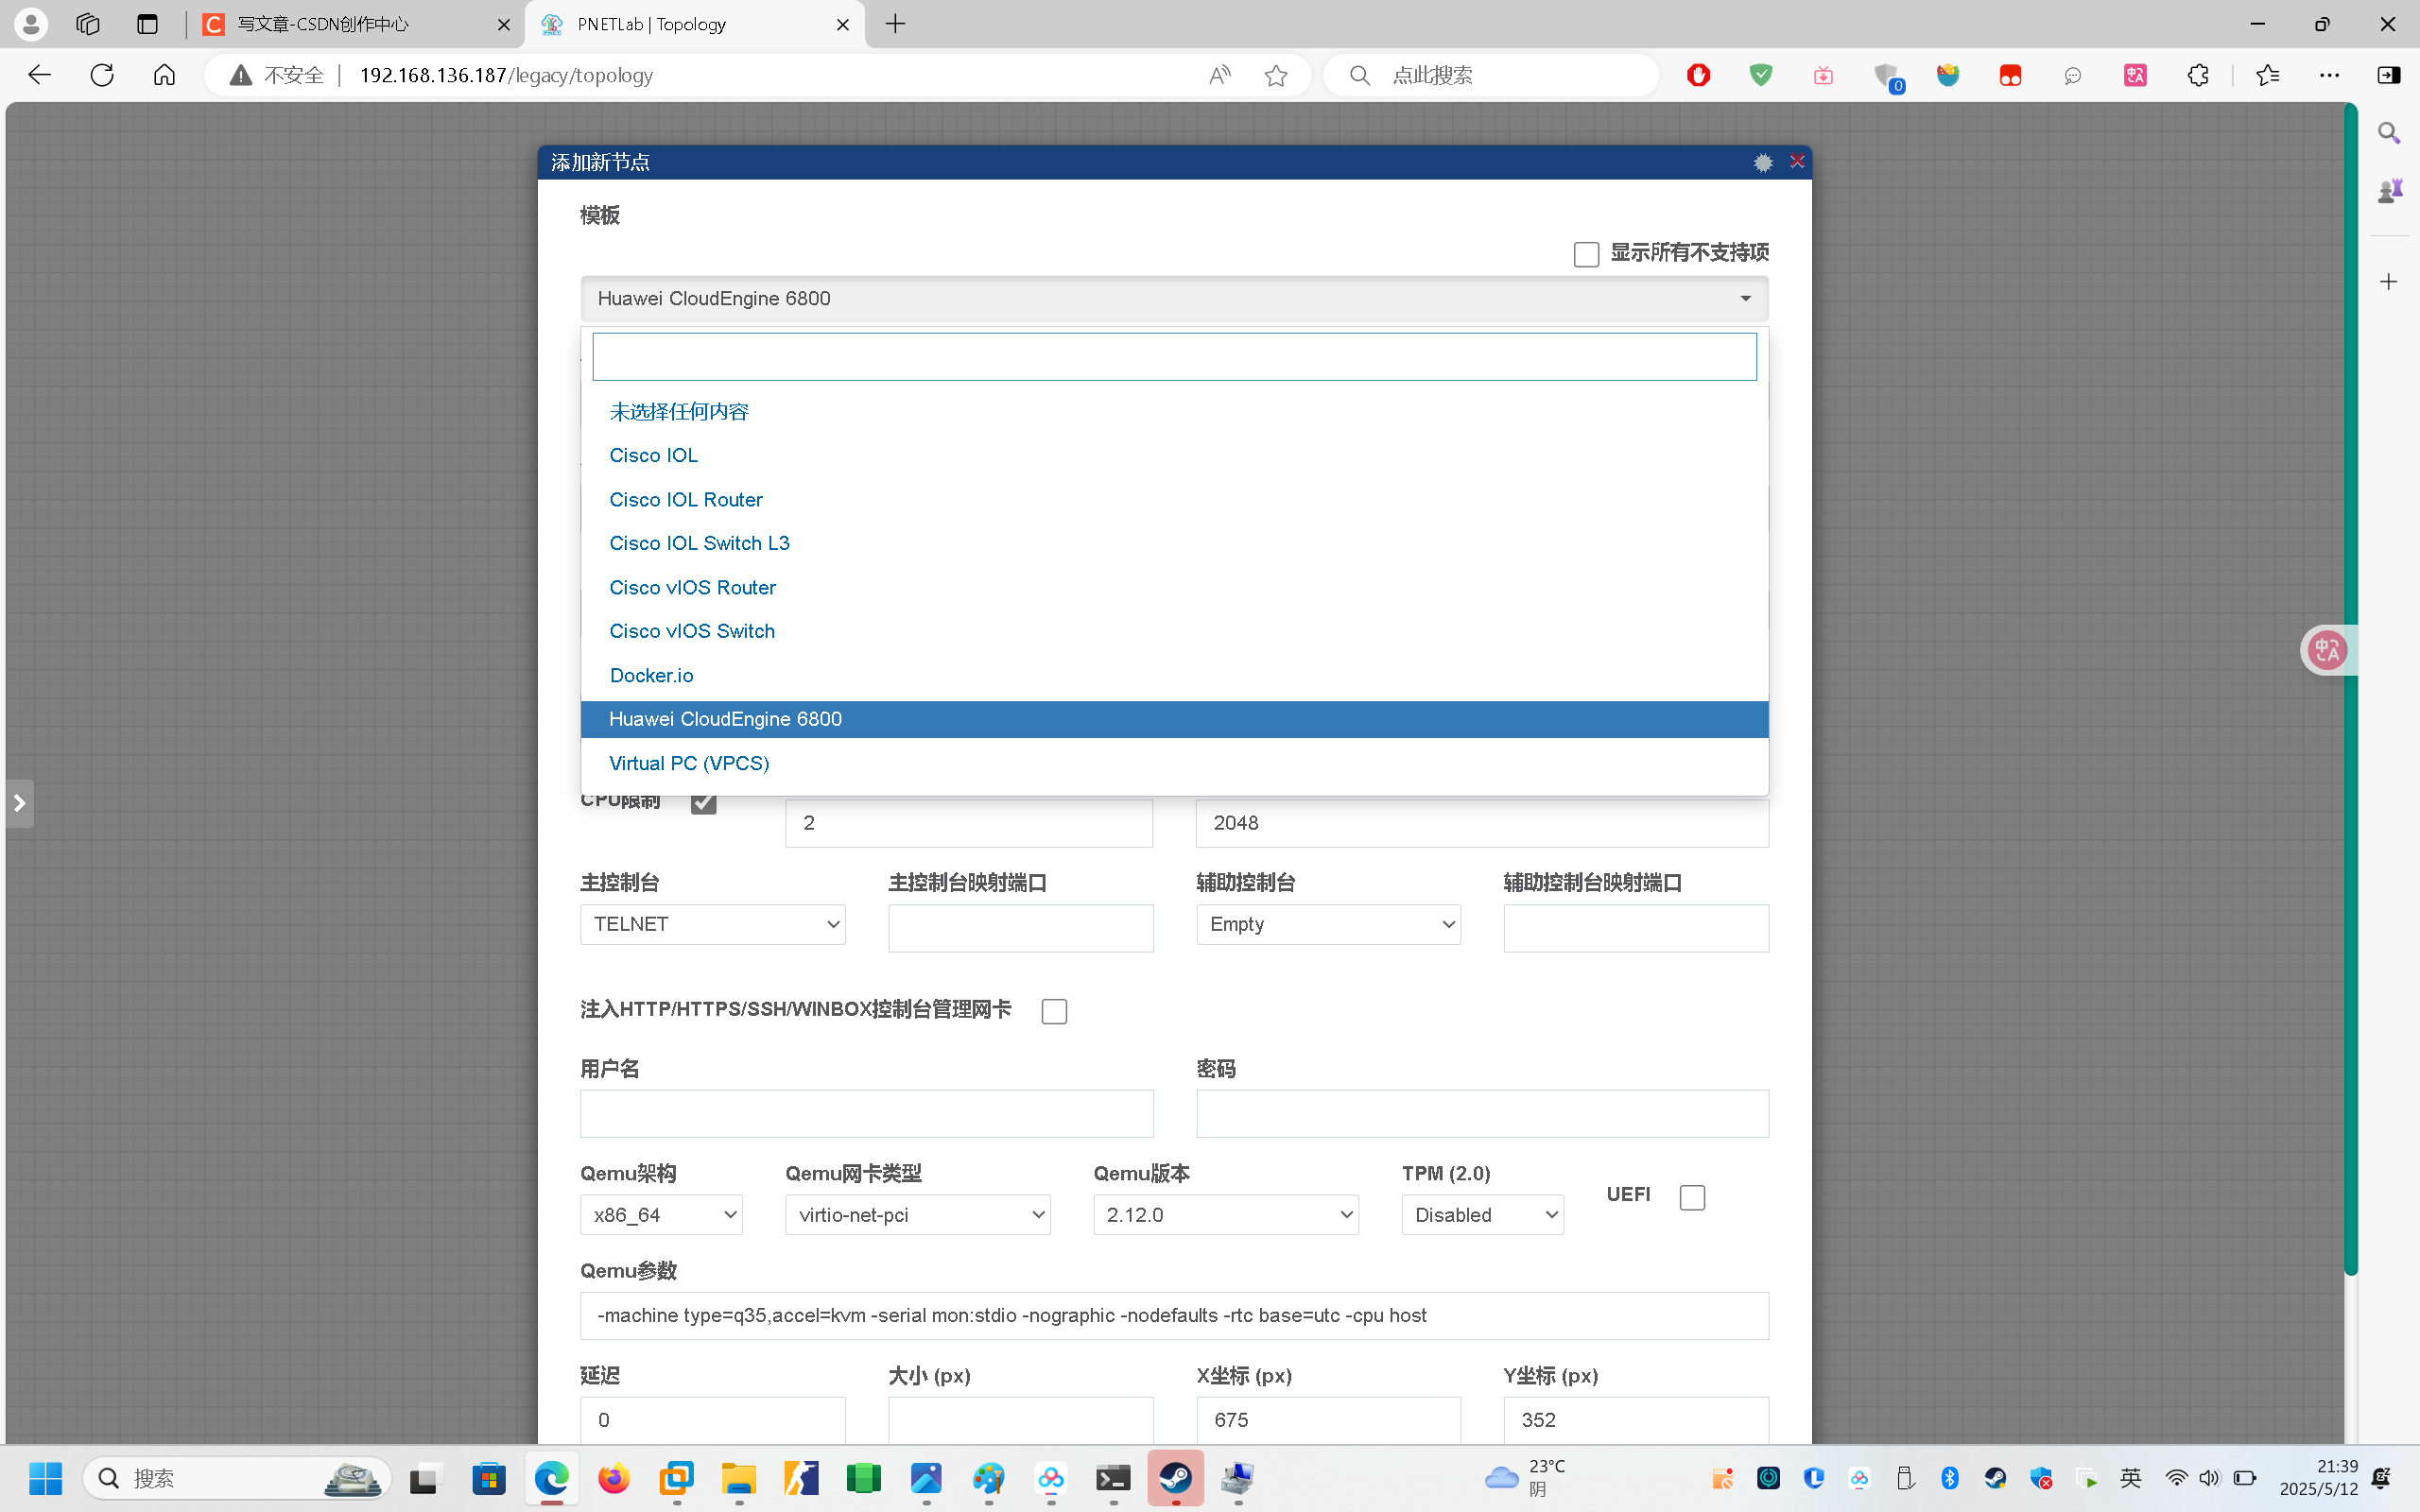Expand the left sidebar arrow
The image size is (2420, 1512).
19,803
